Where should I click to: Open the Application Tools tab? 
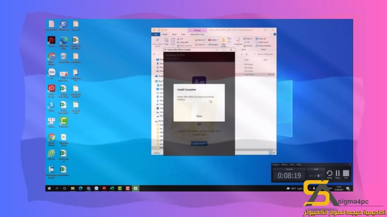click(197, 34)
